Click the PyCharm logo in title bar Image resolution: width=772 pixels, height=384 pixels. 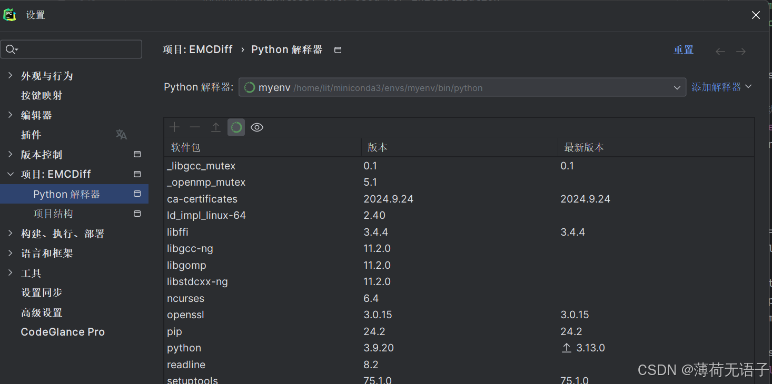click(10, 15)
